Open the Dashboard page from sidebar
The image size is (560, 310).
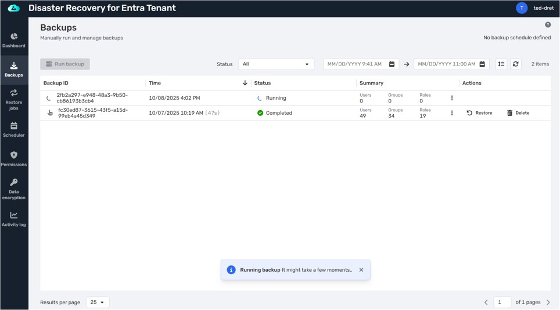click(x=14, y=40)
